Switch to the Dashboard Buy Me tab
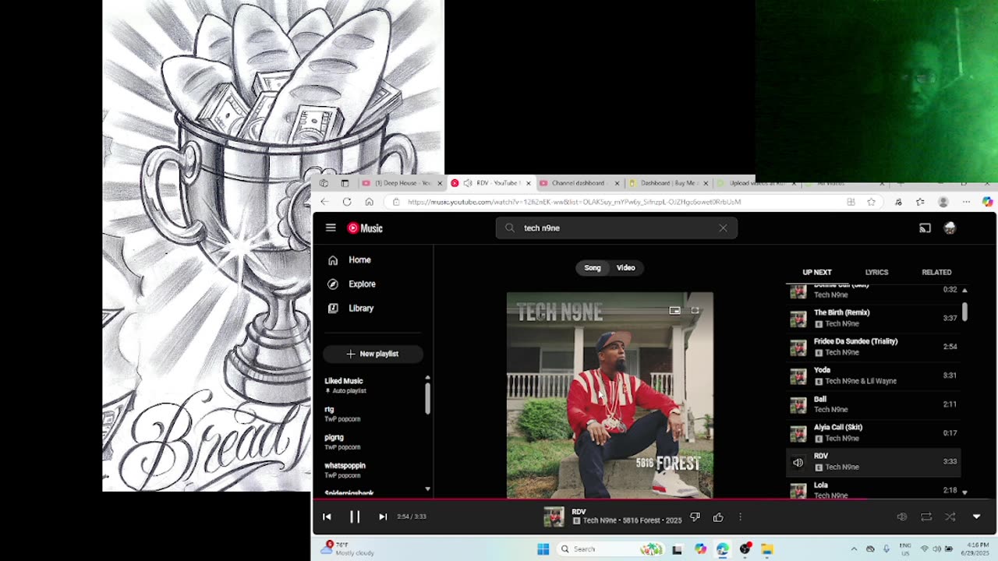This screenshot has height=561, width=998. [x=669, y=183]
